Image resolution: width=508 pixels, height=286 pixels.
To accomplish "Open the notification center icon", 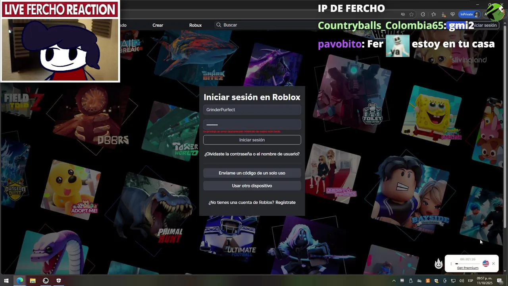I will [500, 281].
